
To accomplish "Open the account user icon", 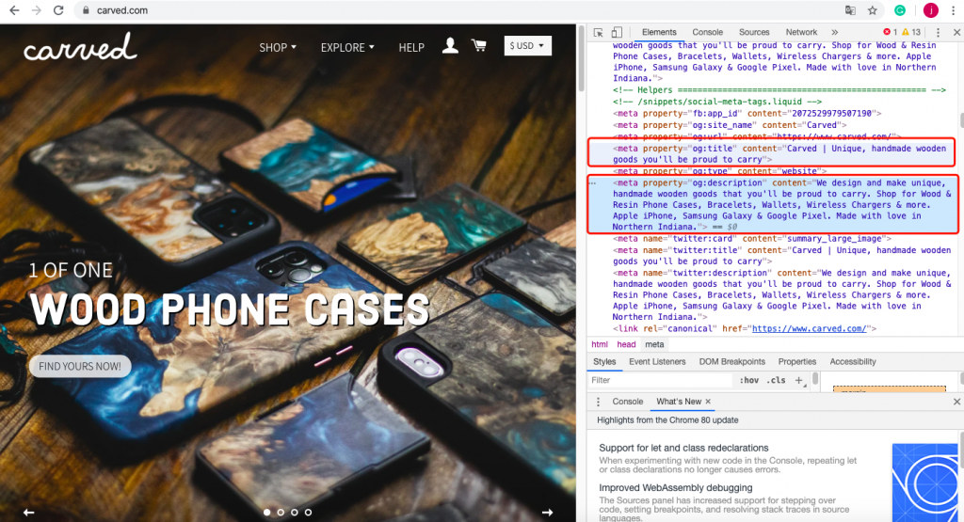I will (x=450, y=45).
